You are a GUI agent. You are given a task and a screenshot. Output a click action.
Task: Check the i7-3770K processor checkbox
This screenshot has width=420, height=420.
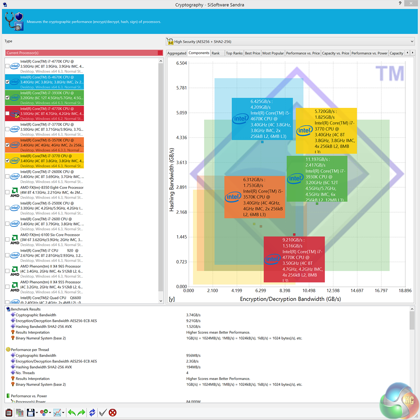point(7,129)
